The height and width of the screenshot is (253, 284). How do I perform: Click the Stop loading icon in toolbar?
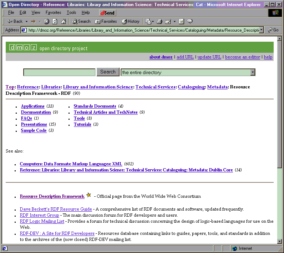coord(46,21)
